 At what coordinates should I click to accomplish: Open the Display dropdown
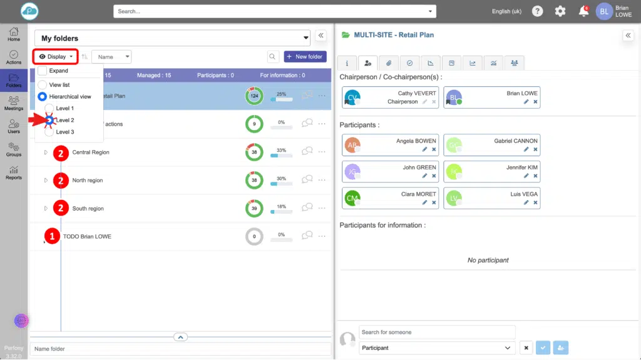tap(56, 57)
